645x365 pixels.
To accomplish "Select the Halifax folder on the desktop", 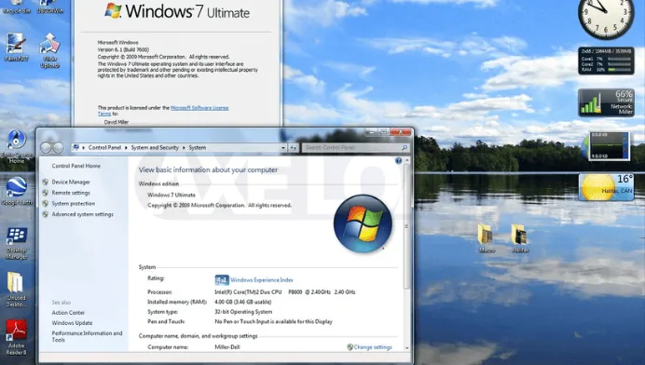I will coord(519,238).
